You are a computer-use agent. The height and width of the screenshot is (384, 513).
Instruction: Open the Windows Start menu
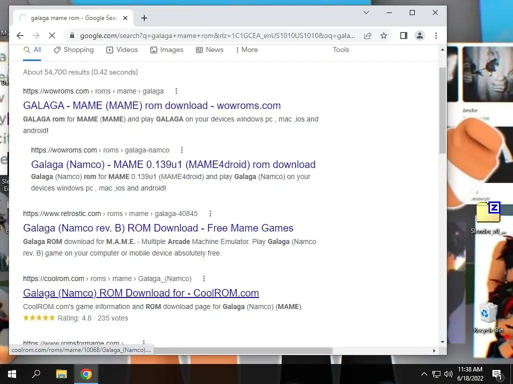pos(12,374)
